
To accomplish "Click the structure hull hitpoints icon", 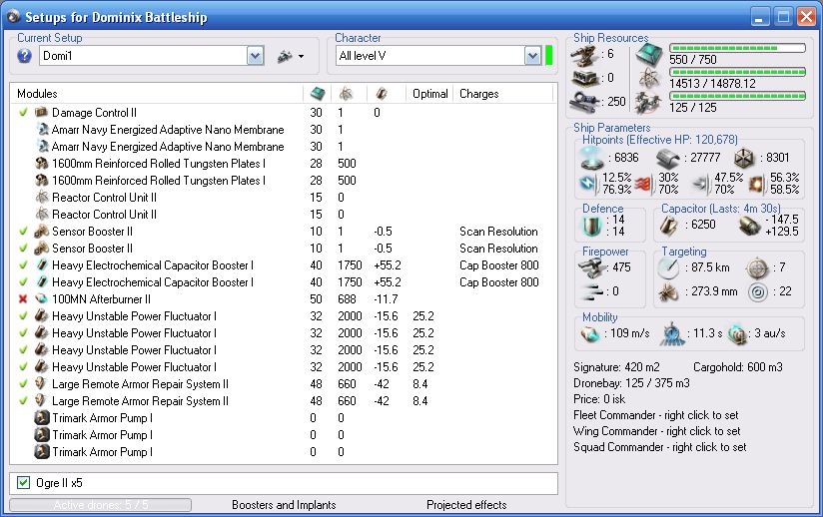I will click(744, 158).
